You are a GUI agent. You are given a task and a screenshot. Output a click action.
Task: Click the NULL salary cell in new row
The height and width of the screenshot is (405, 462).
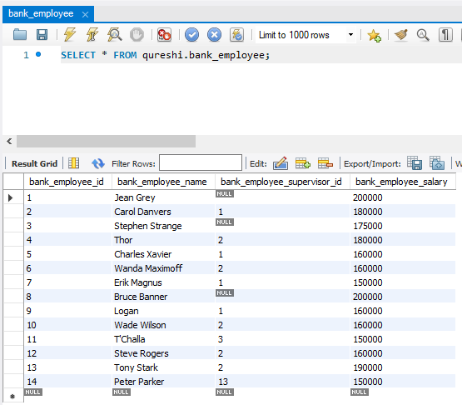click(403, 395)
